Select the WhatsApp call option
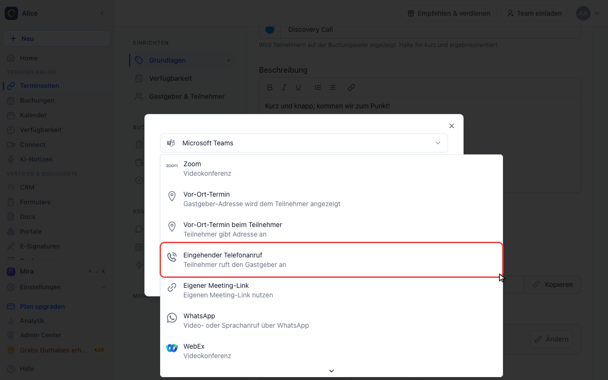 [x=332, y=321]
